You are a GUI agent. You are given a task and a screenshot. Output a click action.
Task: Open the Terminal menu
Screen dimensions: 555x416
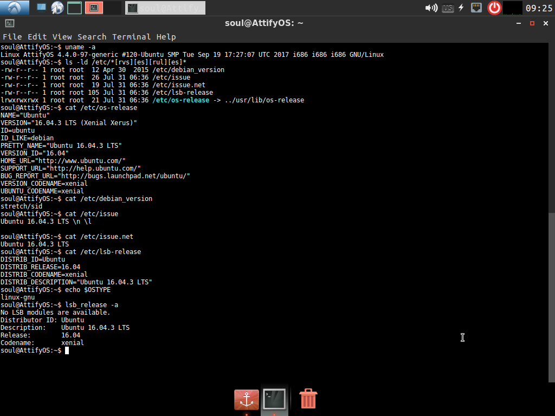click(131, 37)
